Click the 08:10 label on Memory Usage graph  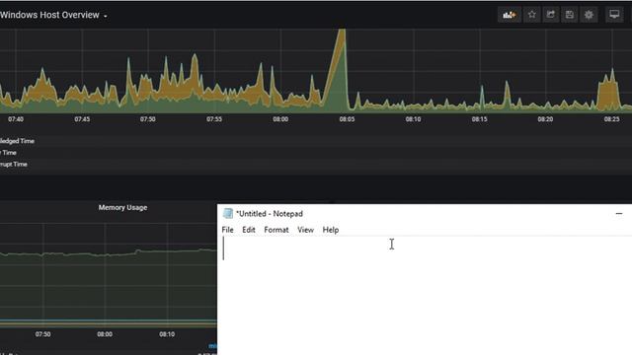(x=167, y=334)
